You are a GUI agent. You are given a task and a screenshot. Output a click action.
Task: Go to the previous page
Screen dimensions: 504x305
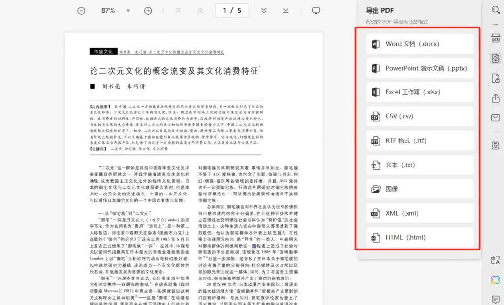(x=200, y=11)
